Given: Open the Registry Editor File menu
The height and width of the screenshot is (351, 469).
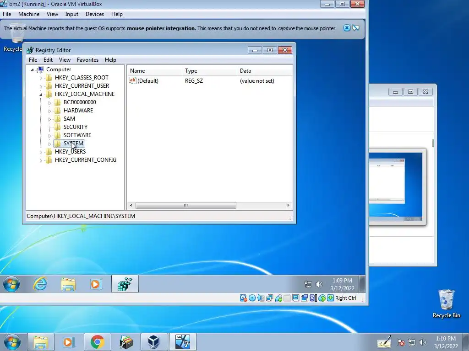Looking at the screenshot, I should (33, 60).
